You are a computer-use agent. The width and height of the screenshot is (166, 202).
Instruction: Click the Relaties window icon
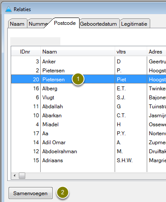click(9, 9)
